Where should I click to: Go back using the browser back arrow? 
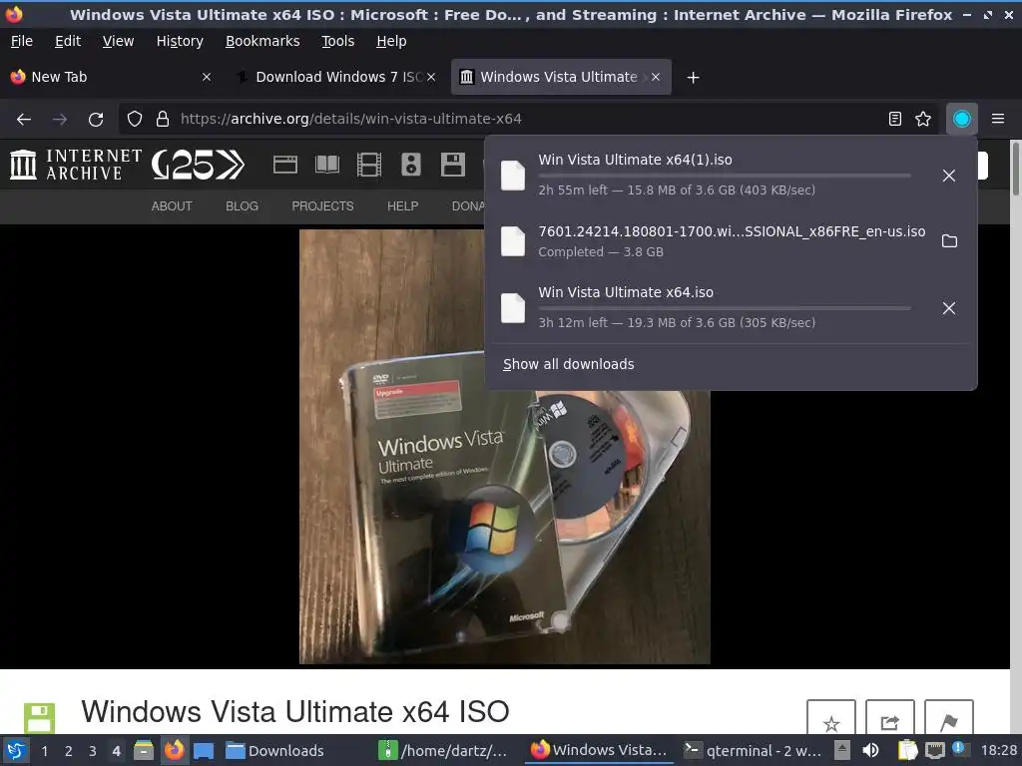pyautogui.click(x=24, y=119)
